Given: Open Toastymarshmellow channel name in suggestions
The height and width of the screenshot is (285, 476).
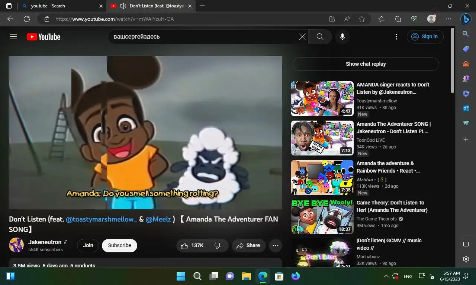Looking at the screenshot, I should click(x=377, y=101).
